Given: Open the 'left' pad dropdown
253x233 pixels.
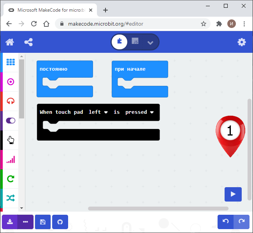Looking at the screenshot, I should click(98, 112).
